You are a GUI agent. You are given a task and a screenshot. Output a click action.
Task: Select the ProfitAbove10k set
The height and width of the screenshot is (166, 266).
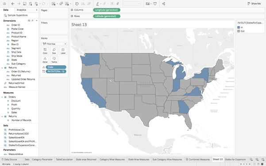click(x=17, y=130)
